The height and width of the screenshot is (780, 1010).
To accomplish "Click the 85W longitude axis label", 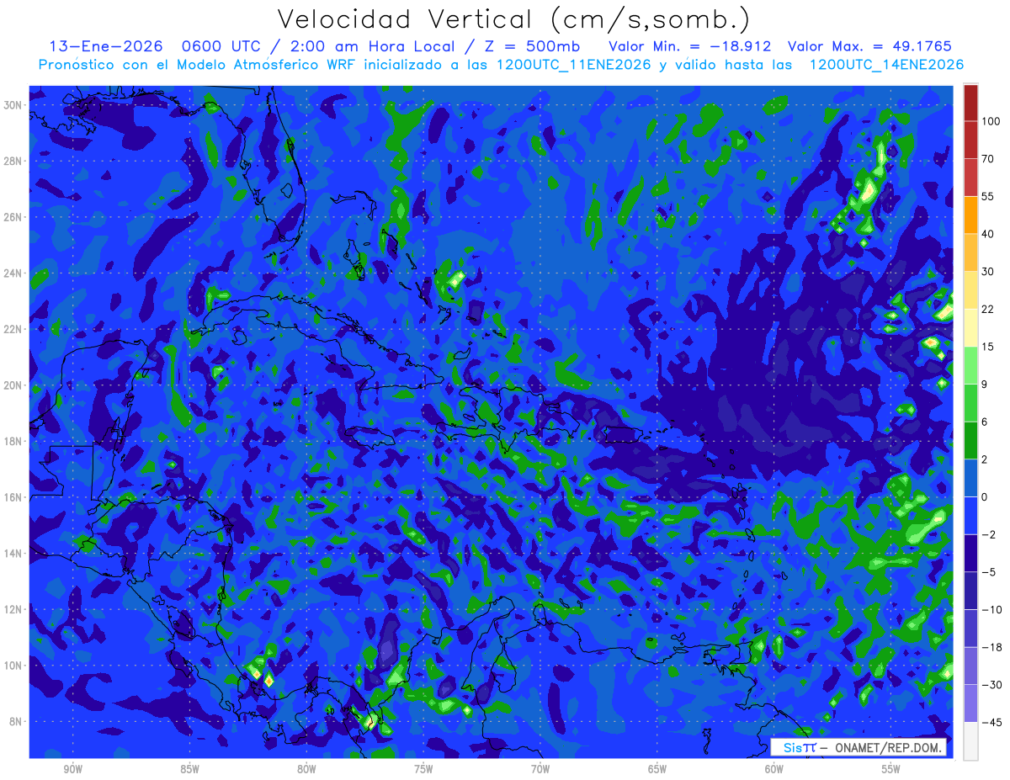I will [x=189, y=770].
